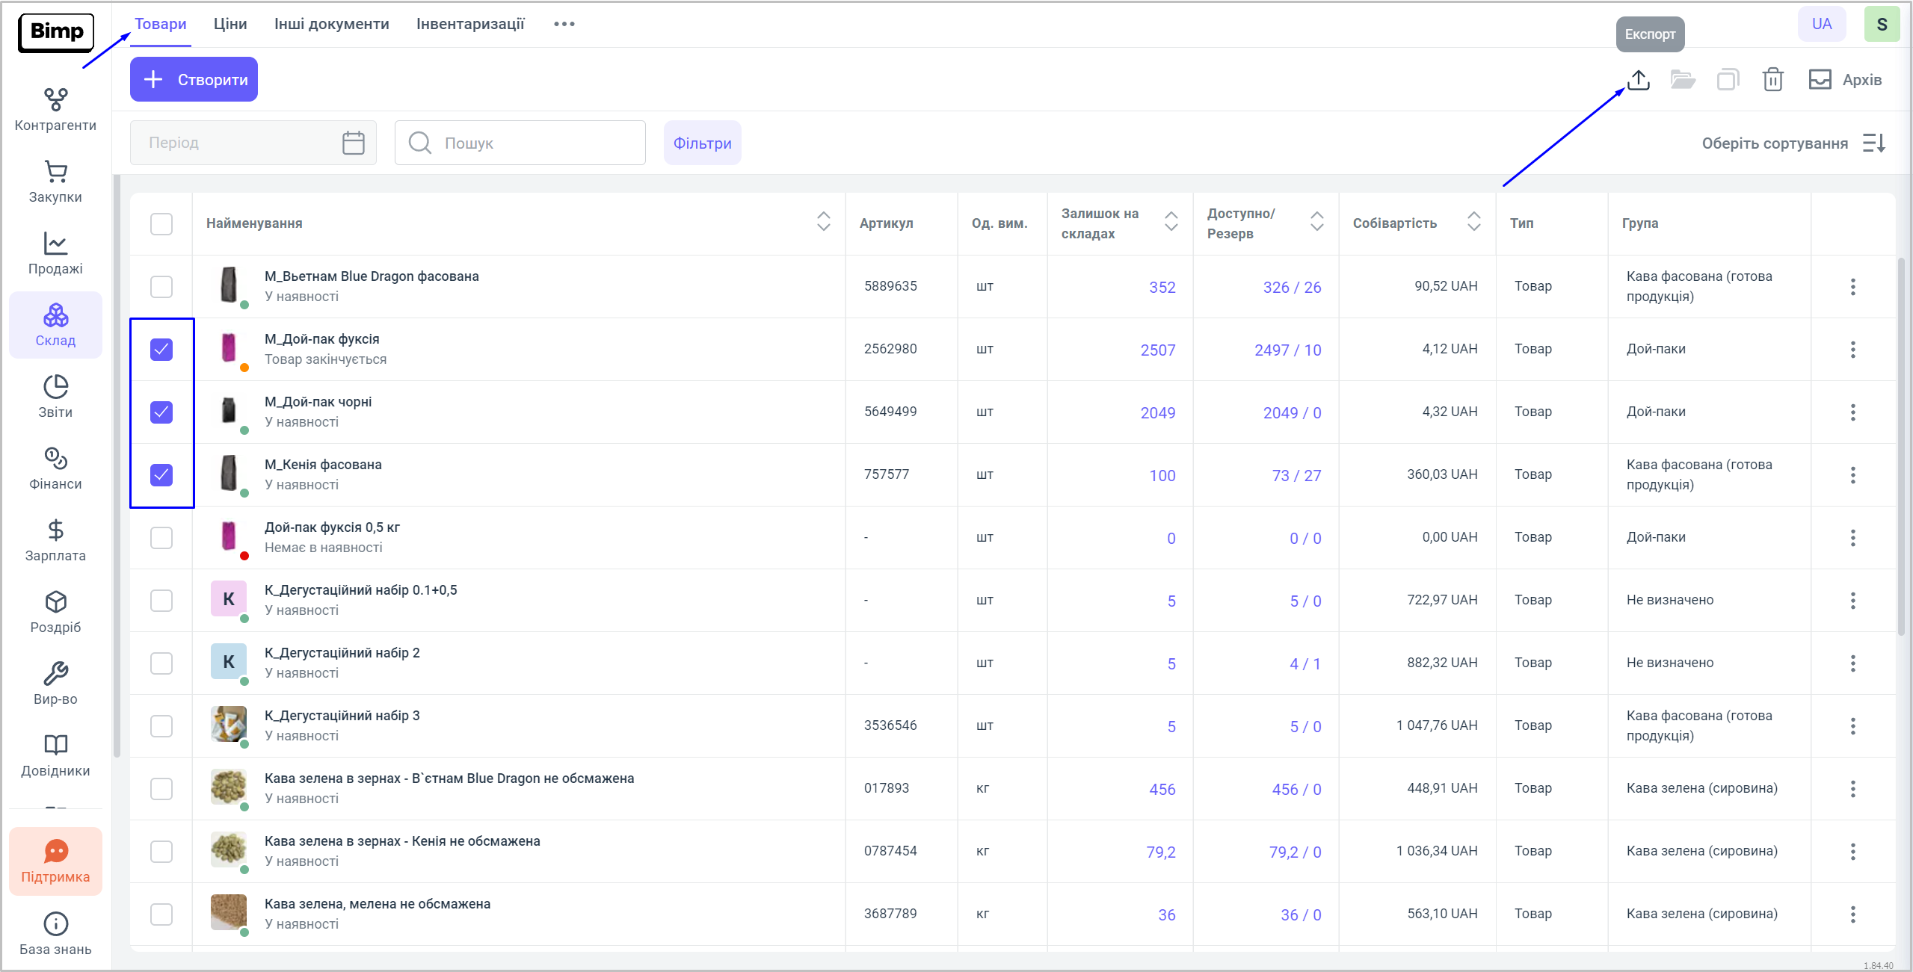Open three-dot menu for М_Кенія фасована
The width and height of the screenshot is (1913, 972).
1852,474
